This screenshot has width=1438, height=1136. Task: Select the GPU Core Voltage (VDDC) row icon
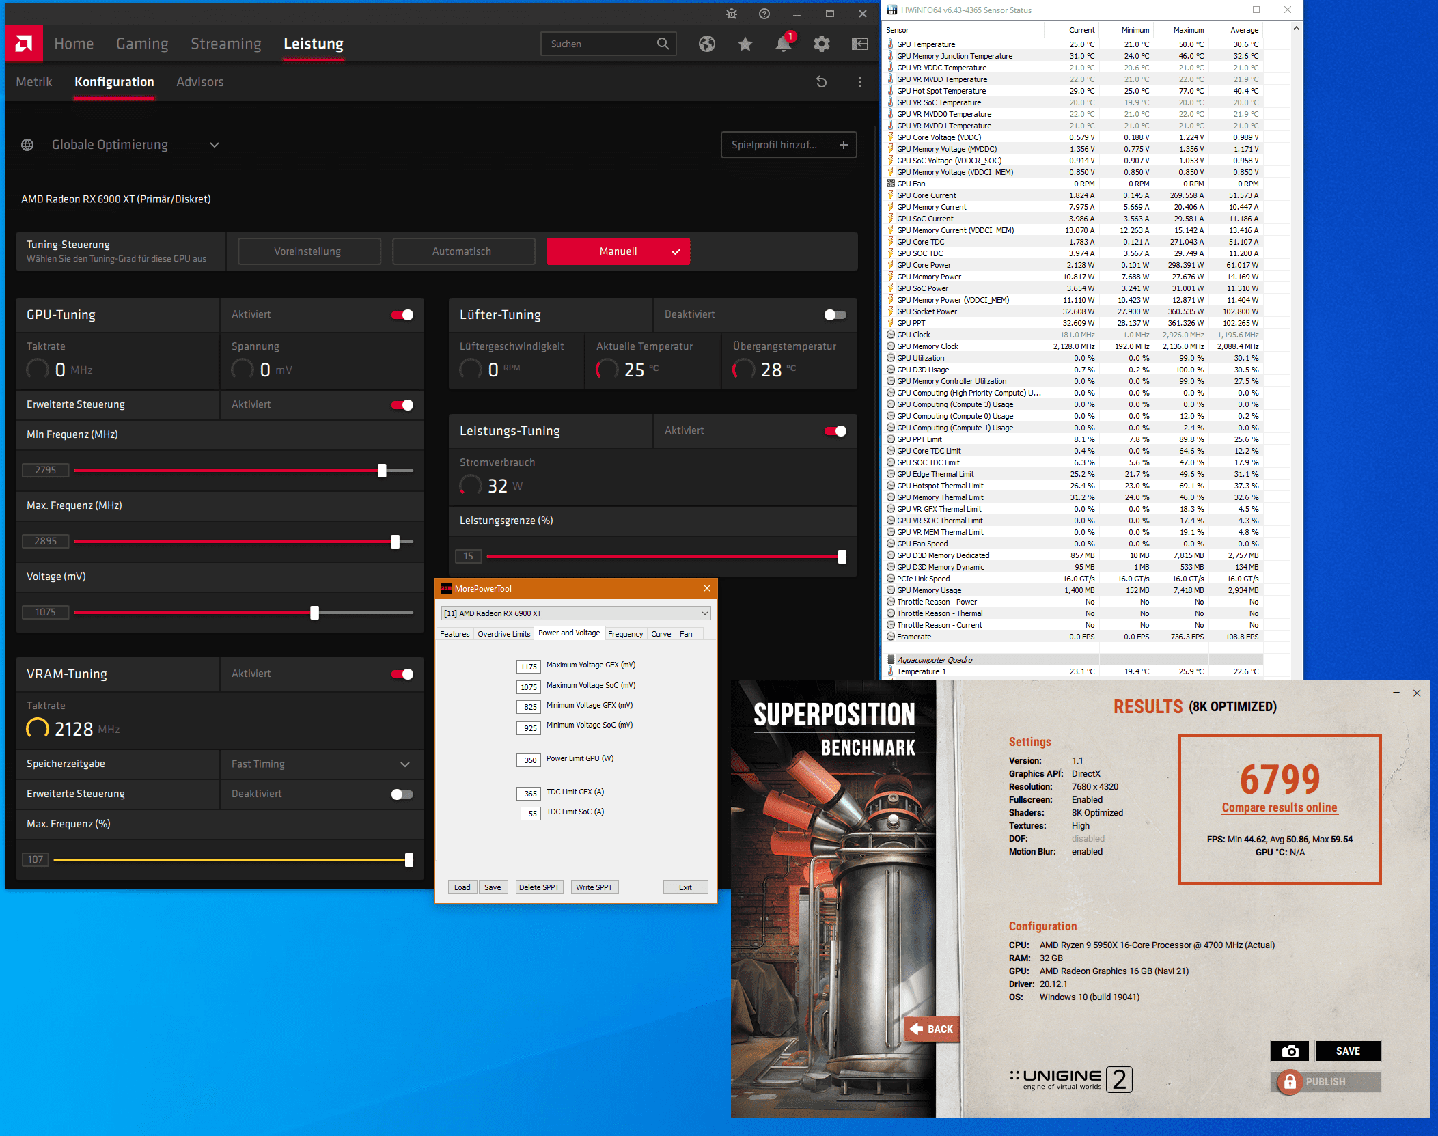tap(891, 137)
